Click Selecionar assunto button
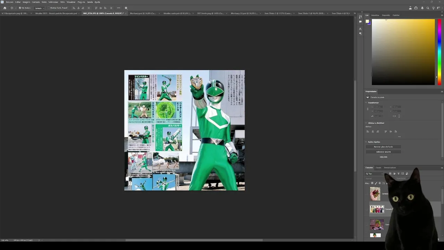444x250 pixels. pos(383,152)
